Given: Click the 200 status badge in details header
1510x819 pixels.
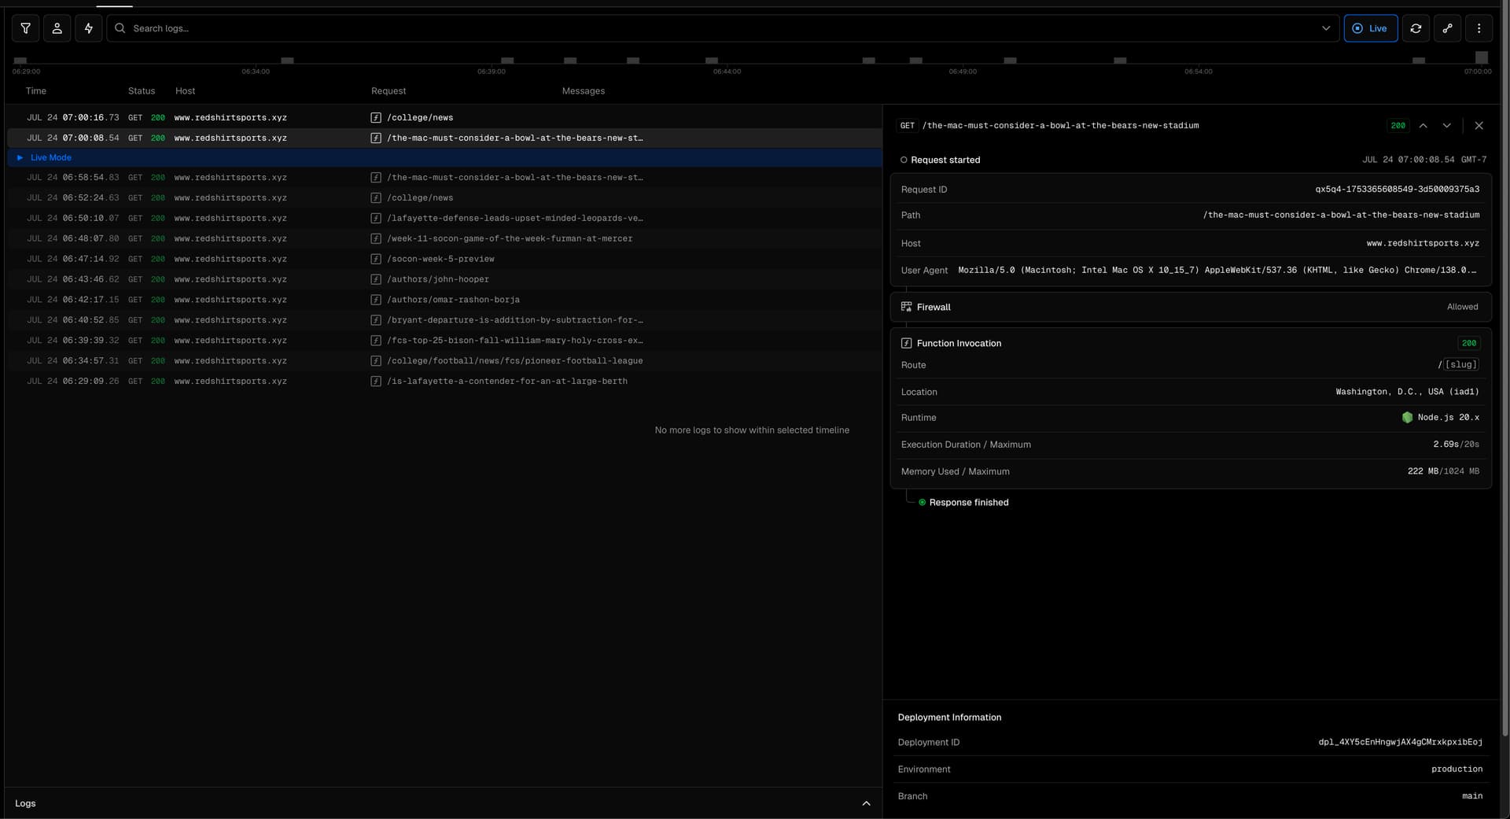Looking at the screenshot, I should 1398,126.
